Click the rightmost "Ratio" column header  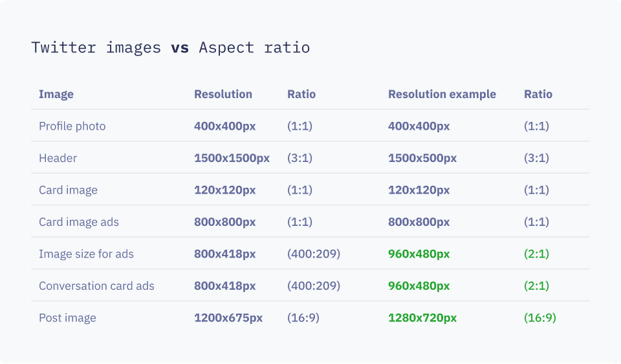[538, 94]
